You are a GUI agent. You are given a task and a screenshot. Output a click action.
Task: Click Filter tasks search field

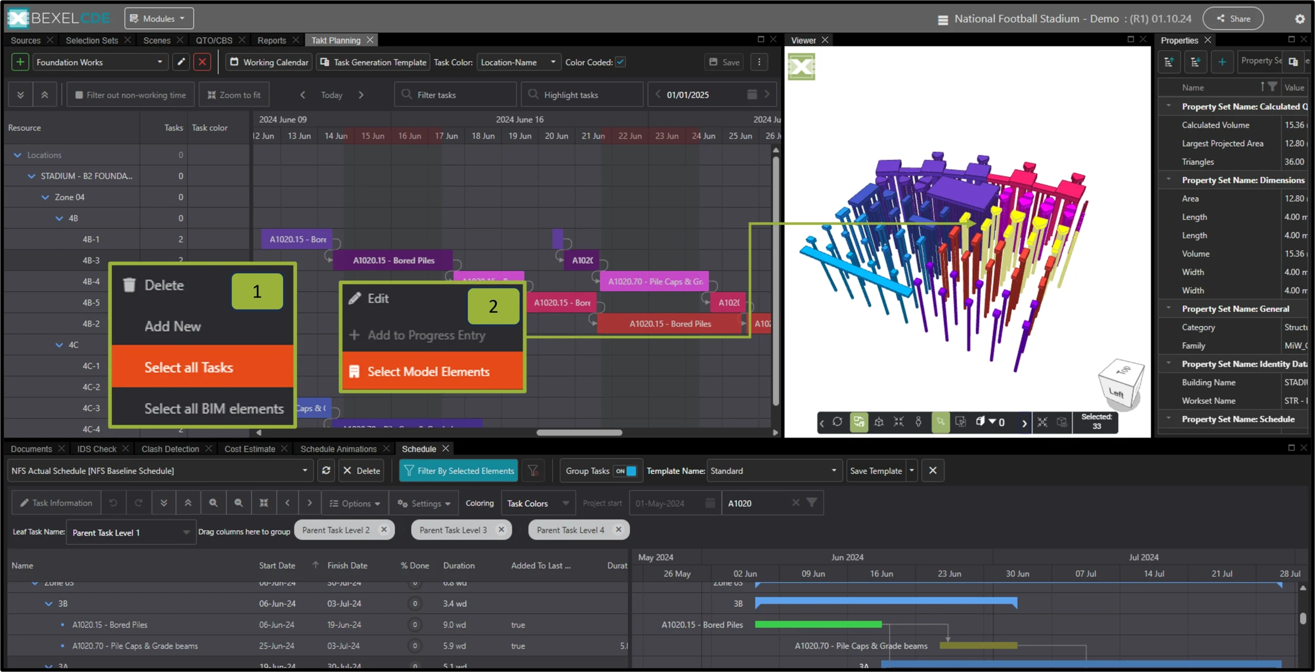(455, 95)
